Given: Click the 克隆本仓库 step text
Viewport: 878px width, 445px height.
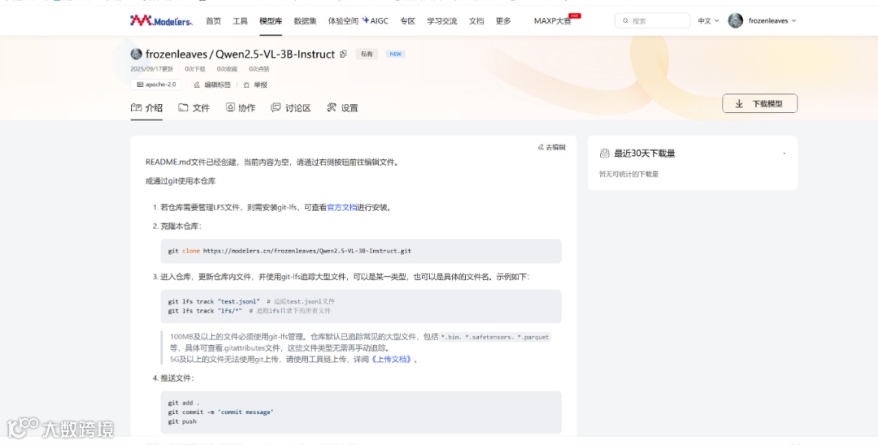Looking at the screenshot, I should click(180, 227).
